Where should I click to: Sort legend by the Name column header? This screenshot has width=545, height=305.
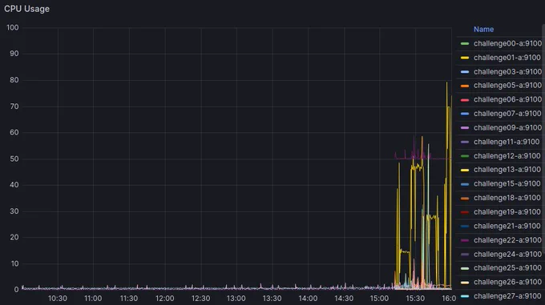483,29
